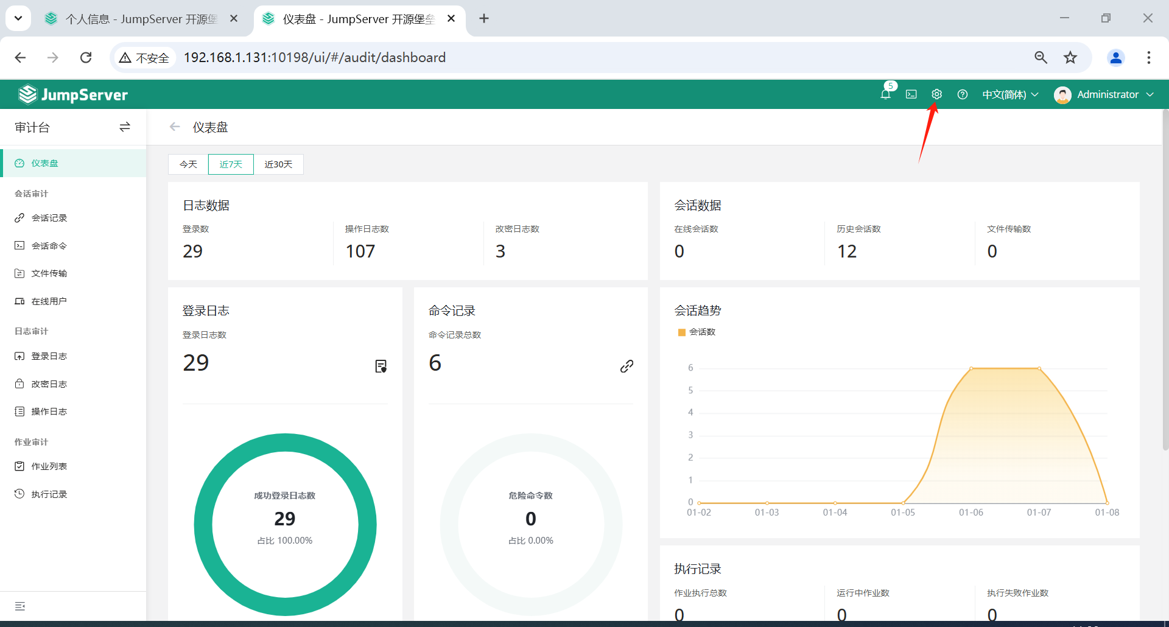Image resolution: width=1169 pixels, height=627 pixels.
Task: Click the browser back arrow
Action: 20,57
